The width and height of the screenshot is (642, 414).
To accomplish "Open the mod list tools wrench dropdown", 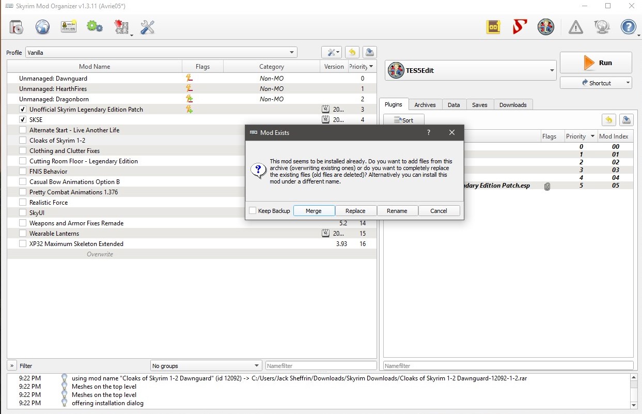I will [331, 52].
